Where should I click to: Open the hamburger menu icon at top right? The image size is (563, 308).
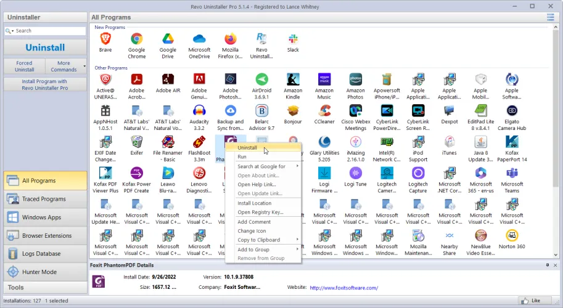pos(550,17)
